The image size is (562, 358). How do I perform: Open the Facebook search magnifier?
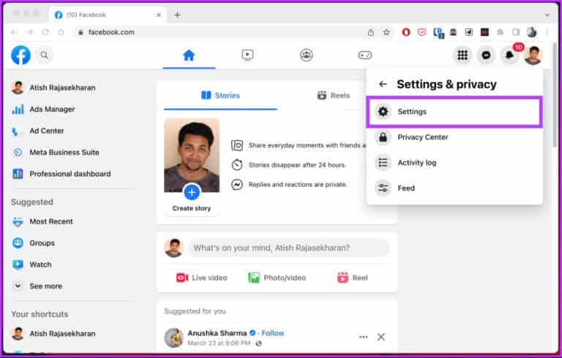point(44,55)
